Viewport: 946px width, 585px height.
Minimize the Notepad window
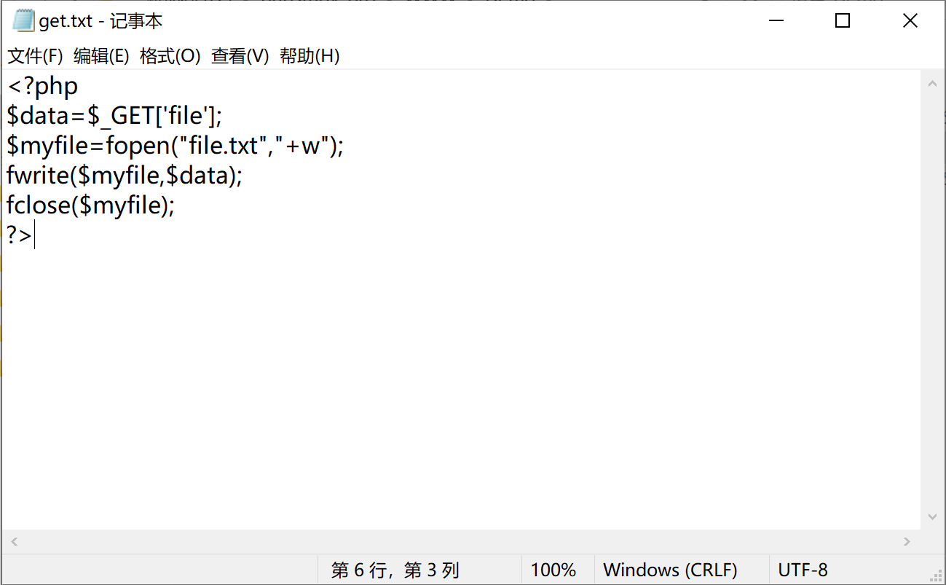775,21
